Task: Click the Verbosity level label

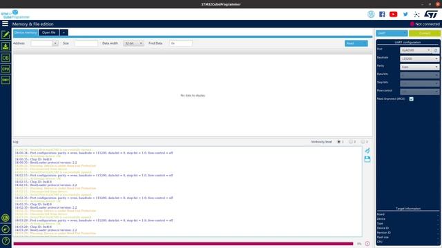Action: point(321,142)
